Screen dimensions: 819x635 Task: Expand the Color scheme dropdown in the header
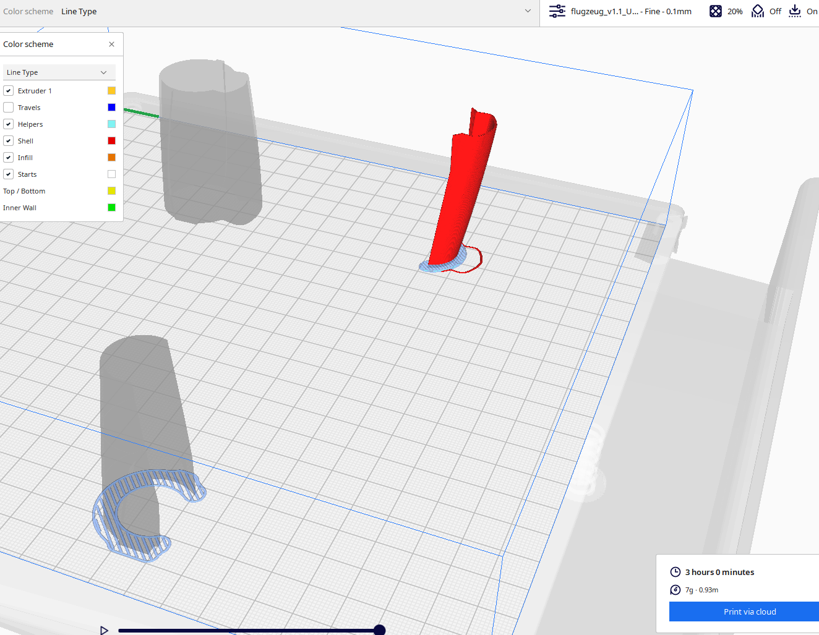pos(528,11)
